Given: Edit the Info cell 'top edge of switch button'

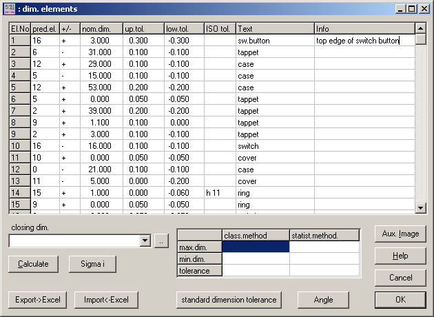Looking at the screenshot, I should click(364, 41).
